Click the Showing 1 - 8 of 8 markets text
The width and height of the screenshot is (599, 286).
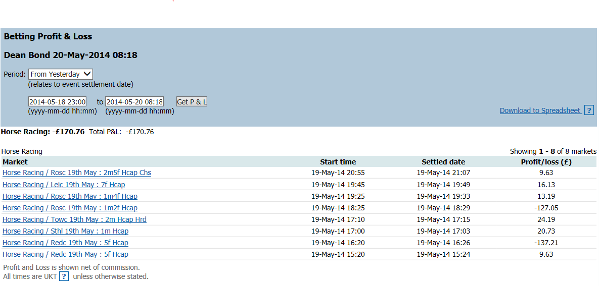(553, 151)
